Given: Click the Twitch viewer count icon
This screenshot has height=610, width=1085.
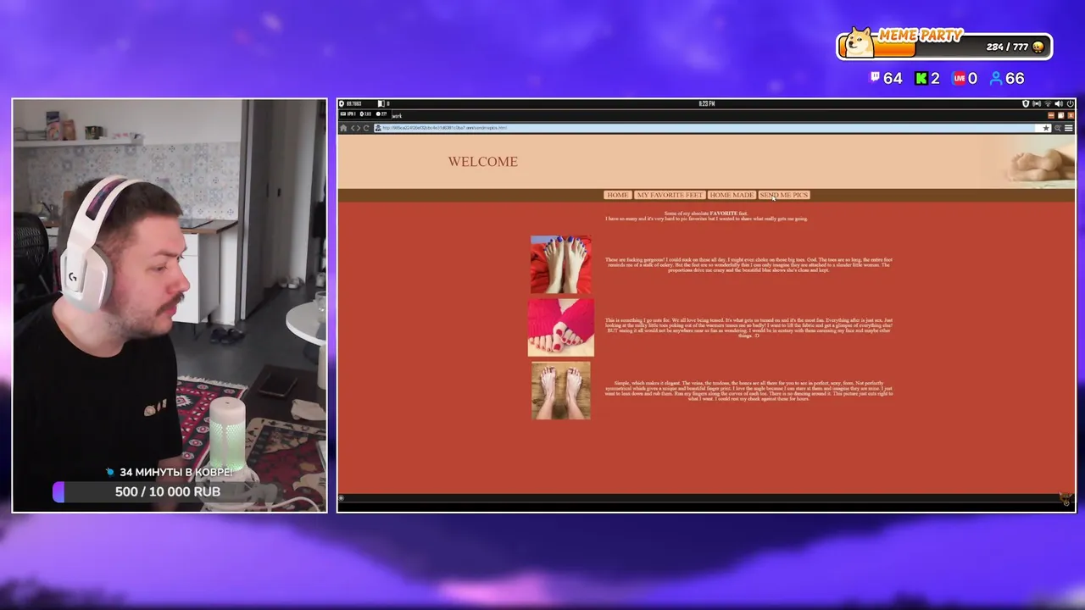Looking at the screenshot, I should [875, 77].
